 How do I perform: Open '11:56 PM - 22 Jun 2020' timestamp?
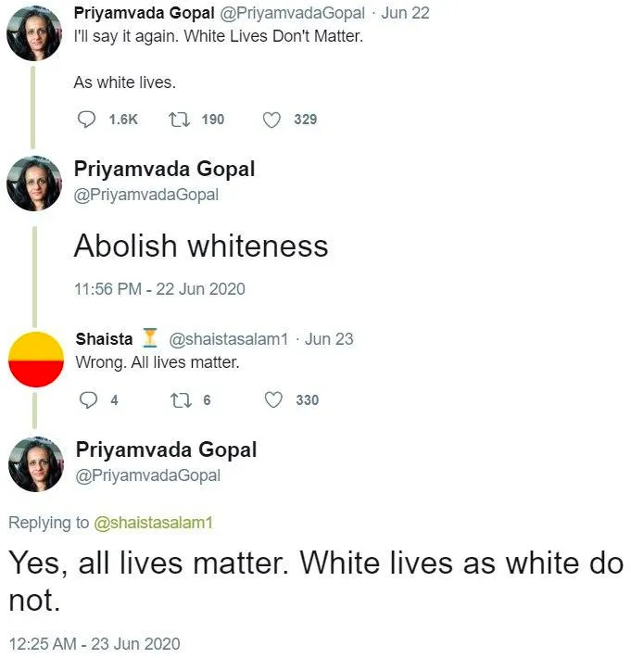(x=159, y=289)
